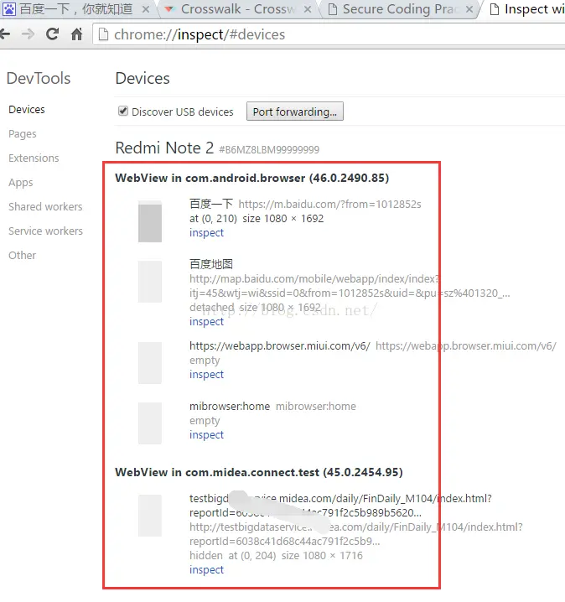The width and height of the screenshot is (565, 602).
Task: Reload the current page
Action: (x=52, y=34)
